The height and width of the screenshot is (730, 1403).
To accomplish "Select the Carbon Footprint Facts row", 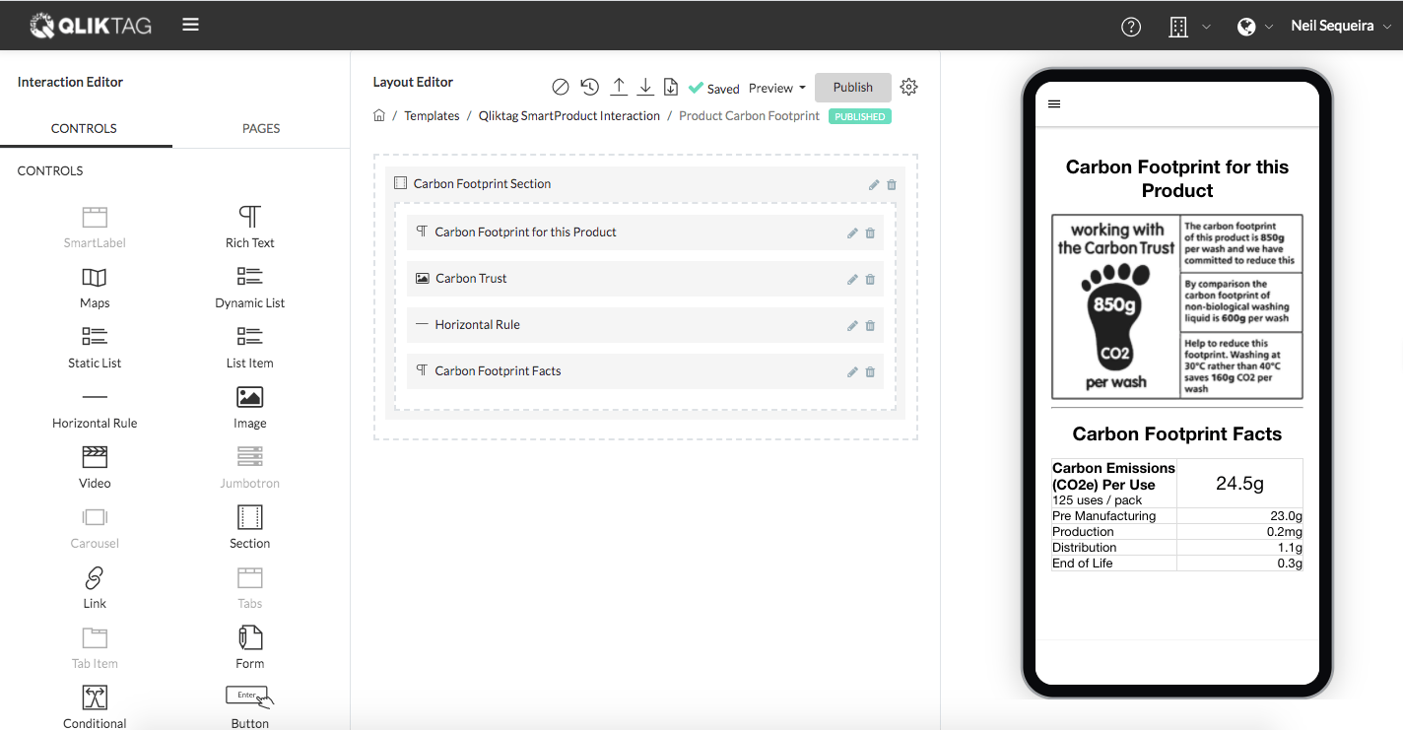I will click(x=645, y=371).
